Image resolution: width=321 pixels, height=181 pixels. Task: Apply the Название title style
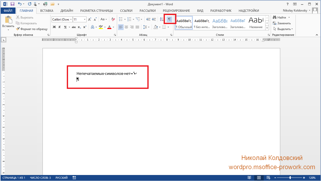tap(256, 23)
